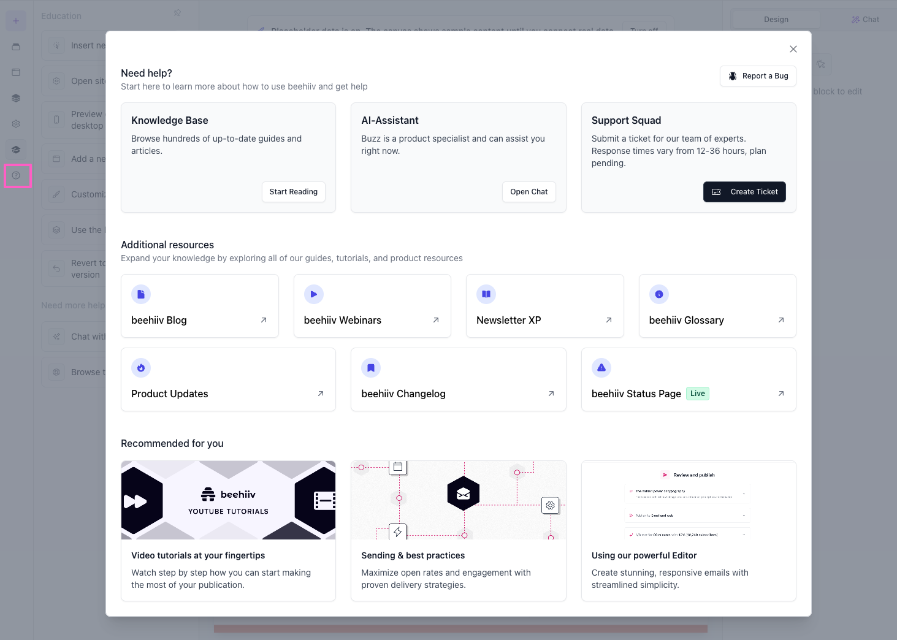Image resolution: width=897 pixels, height=640 pixels.
Task: Click the brush icon beside 'Customiz'
Action: (56, 194)
